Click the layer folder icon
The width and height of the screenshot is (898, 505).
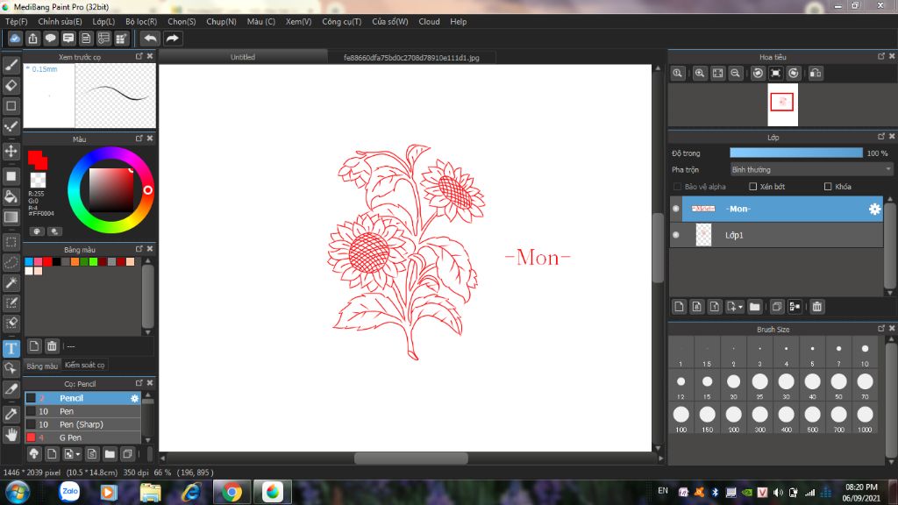point(755,307)
